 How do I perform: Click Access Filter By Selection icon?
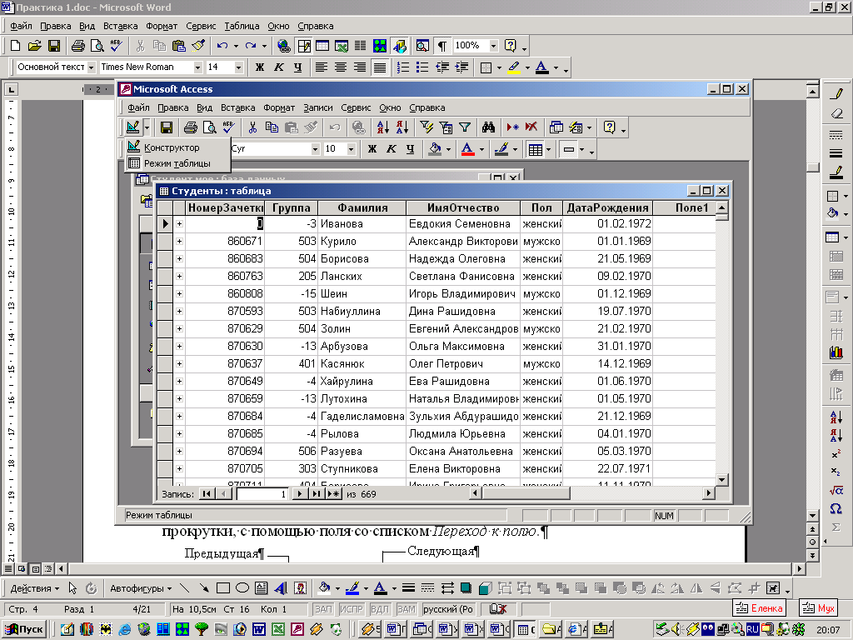tap(426, 127)
